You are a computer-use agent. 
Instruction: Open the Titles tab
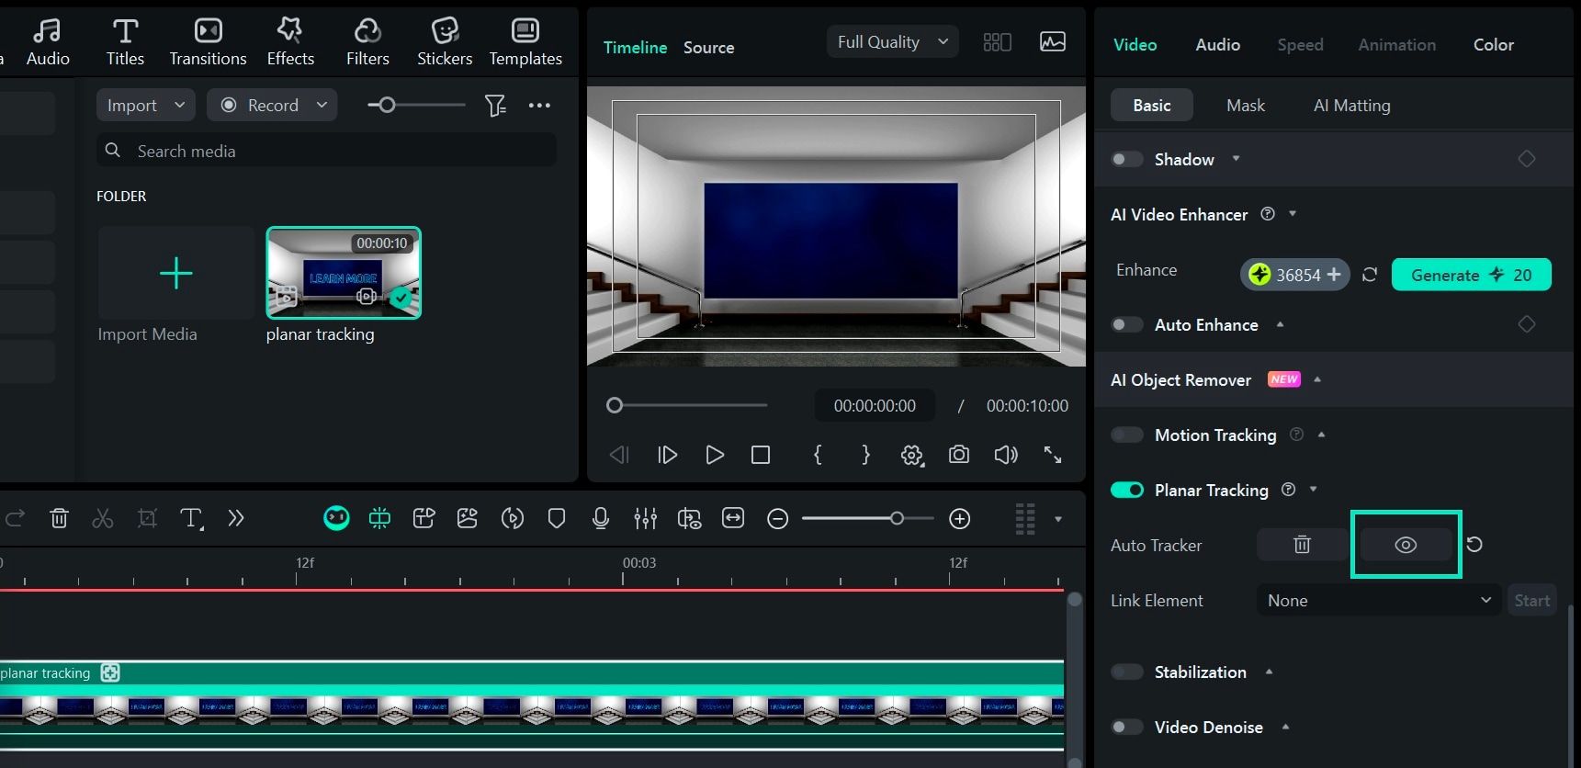125,42
